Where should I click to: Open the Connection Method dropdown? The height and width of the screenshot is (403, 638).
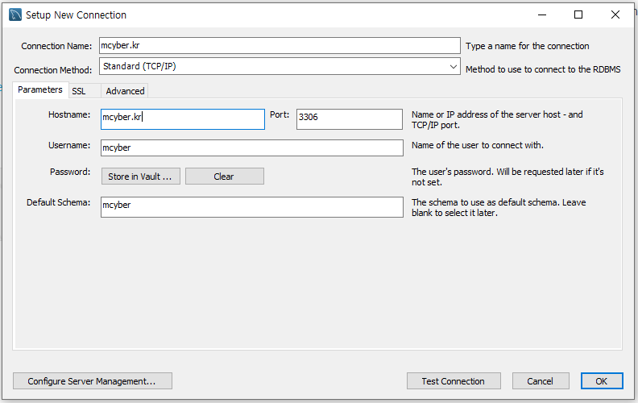coord(280,66)
